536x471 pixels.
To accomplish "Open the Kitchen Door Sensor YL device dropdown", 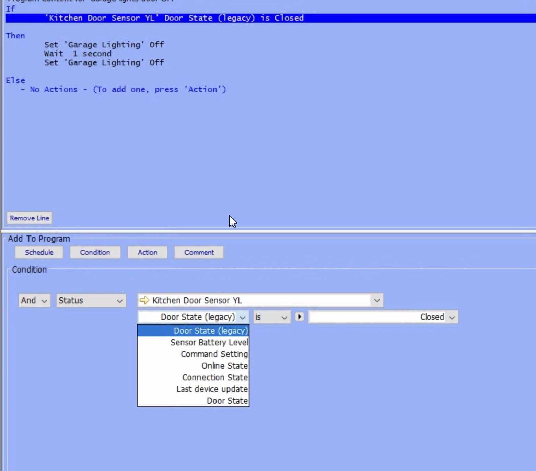I will [376, 300].
